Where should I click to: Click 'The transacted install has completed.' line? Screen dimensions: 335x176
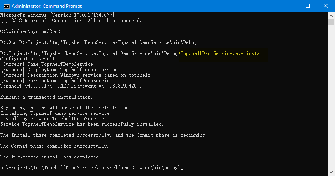50,157
